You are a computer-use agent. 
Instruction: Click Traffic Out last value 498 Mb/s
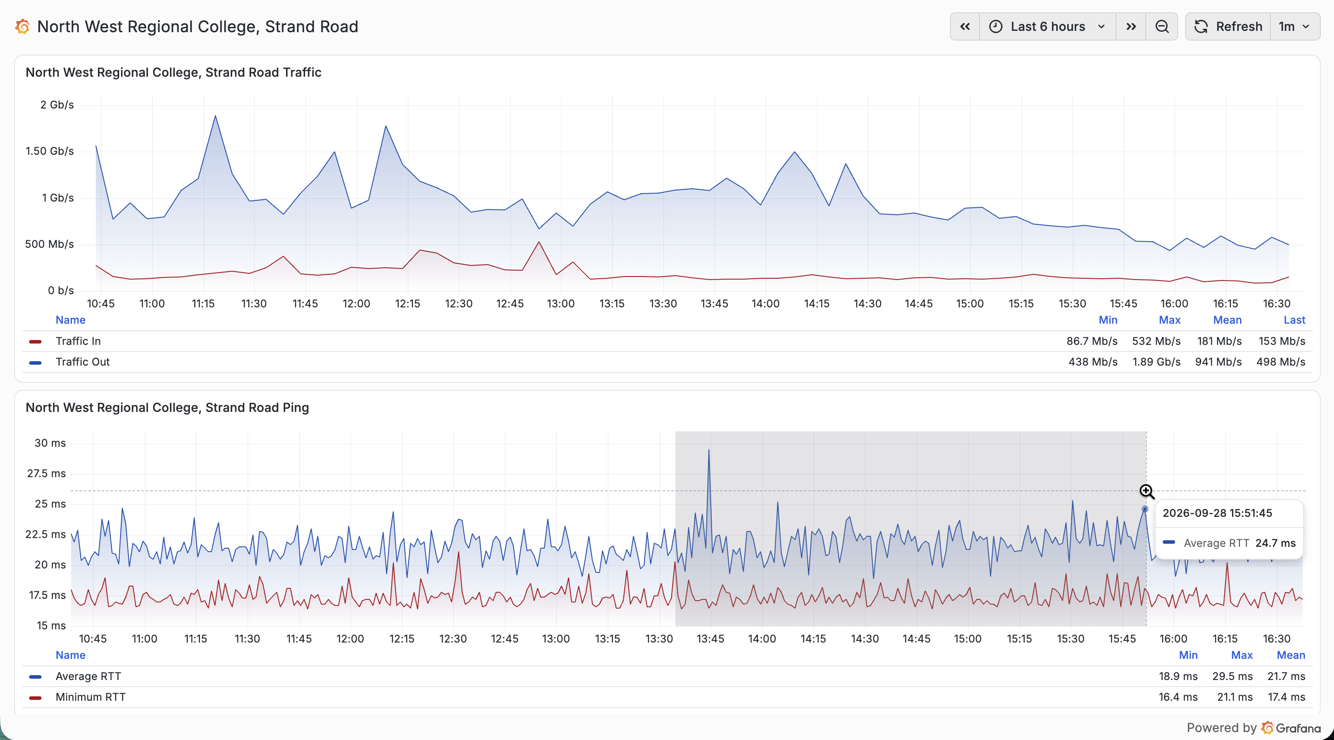tap(1281, 362)
